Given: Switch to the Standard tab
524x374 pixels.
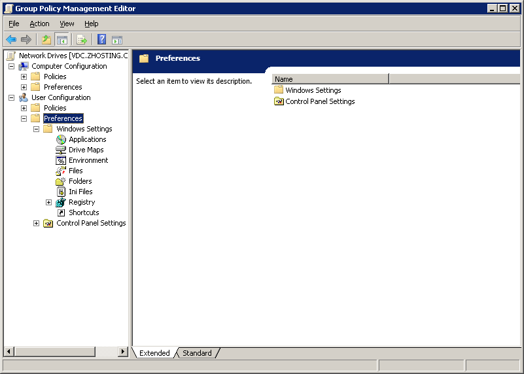Looking at the screenshot, I should coord(197,353).
